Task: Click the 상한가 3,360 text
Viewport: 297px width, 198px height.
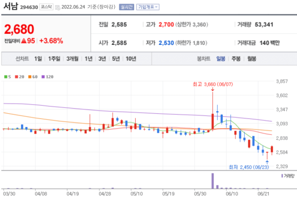Action: pos(192,24)
